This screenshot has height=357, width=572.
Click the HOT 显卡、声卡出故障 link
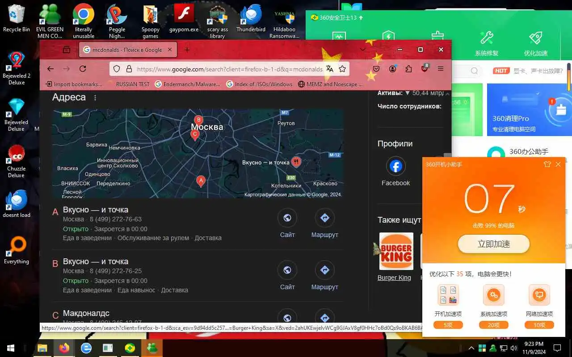(x=529, y=71)
